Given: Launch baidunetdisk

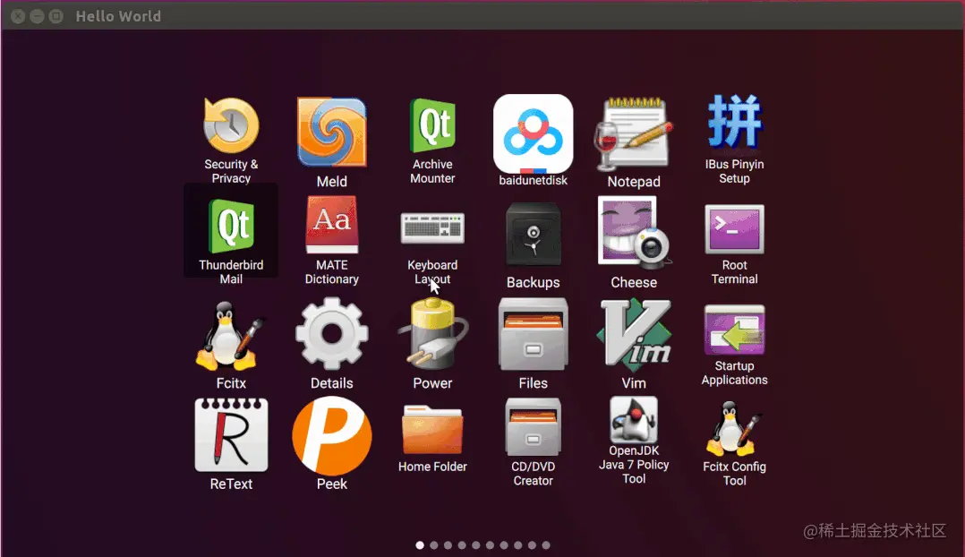Looking at the screenshot, I should pyautogui.click(x=533, y=133).
